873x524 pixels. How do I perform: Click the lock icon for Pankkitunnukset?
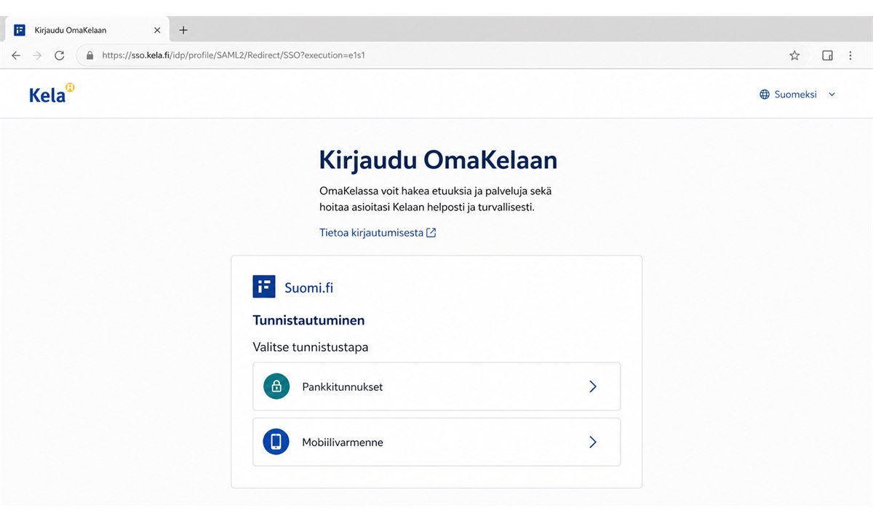tap(276, 386)
